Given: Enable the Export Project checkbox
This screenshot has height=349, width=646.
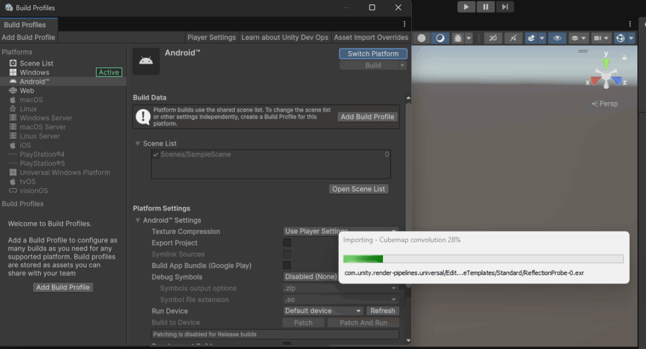Looking at the screenshot, I should (287, 243).
